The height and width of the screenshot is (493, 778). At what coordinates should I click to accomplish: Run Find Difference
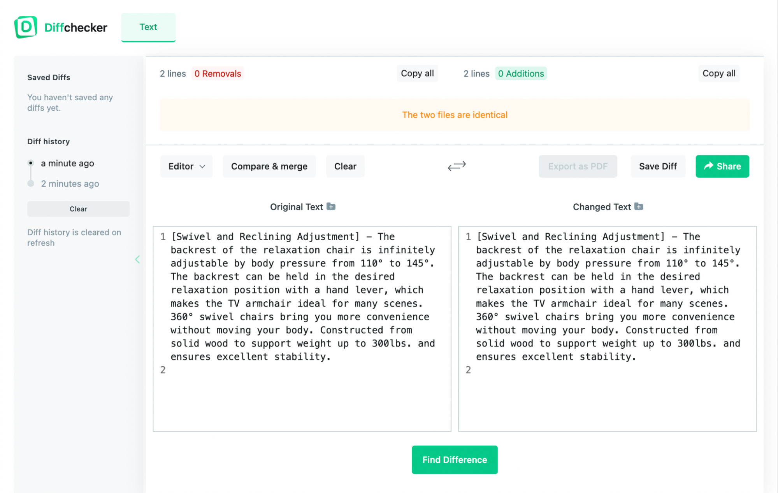[455, 460]
